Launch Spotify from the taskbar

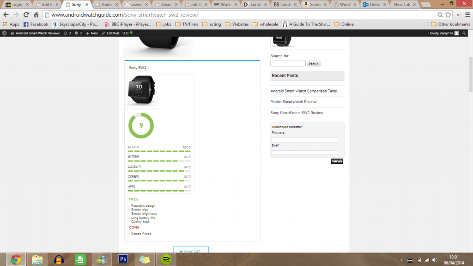click(166, 259)
